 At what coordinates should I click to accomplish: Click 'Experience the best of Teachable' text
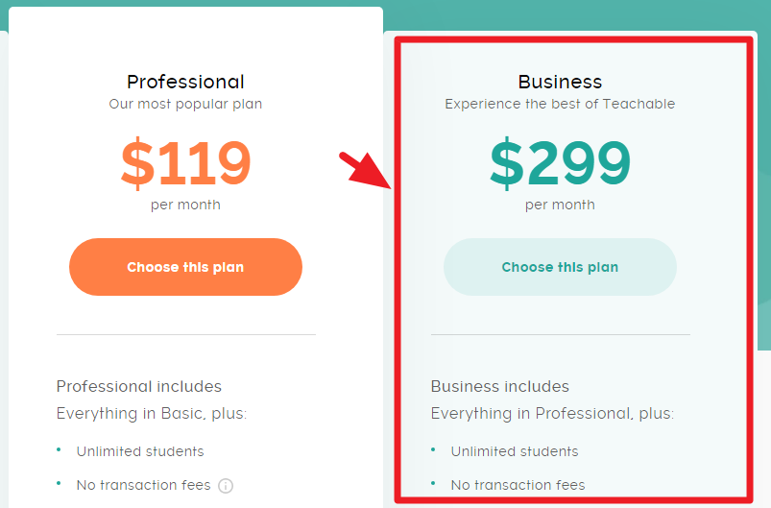[x=560, y=104]
